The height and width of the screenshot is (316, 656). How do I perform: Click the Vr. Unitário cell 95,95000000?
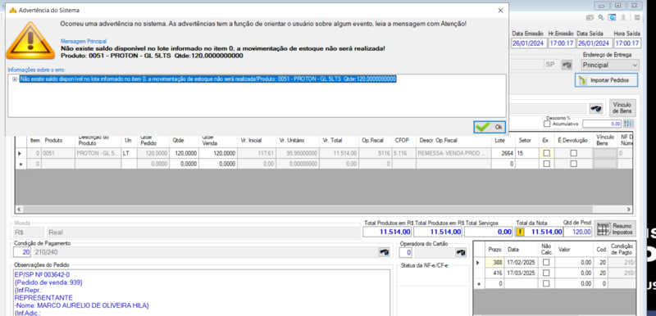tap(297, 153)
